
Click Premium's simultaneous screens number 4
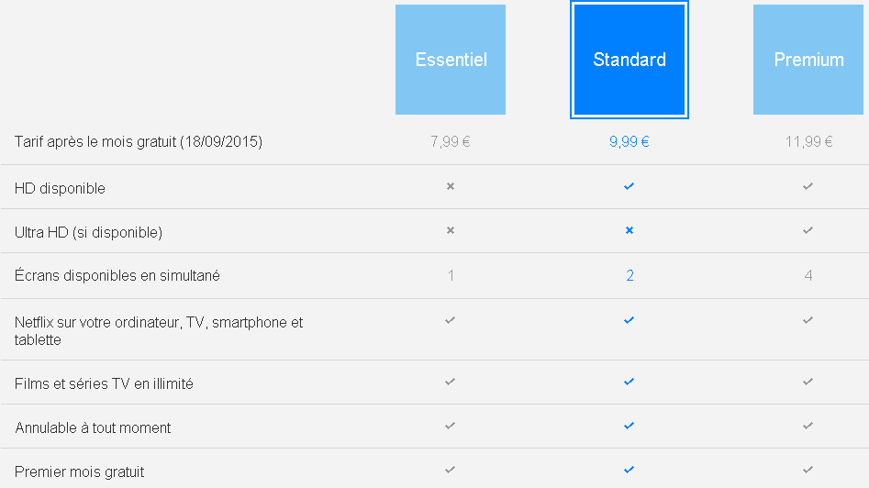tap(808, 275)
